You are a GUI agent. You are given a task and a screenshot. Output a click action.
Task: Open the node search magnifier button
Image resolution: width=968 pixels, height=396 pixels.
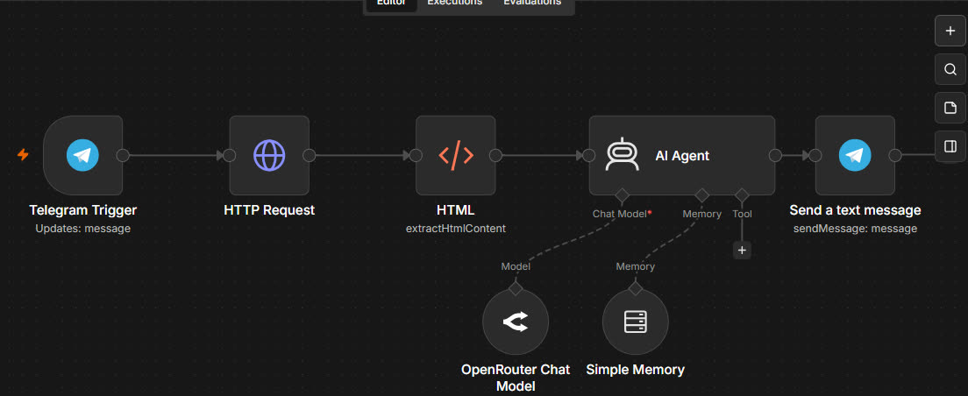point(950,69)
